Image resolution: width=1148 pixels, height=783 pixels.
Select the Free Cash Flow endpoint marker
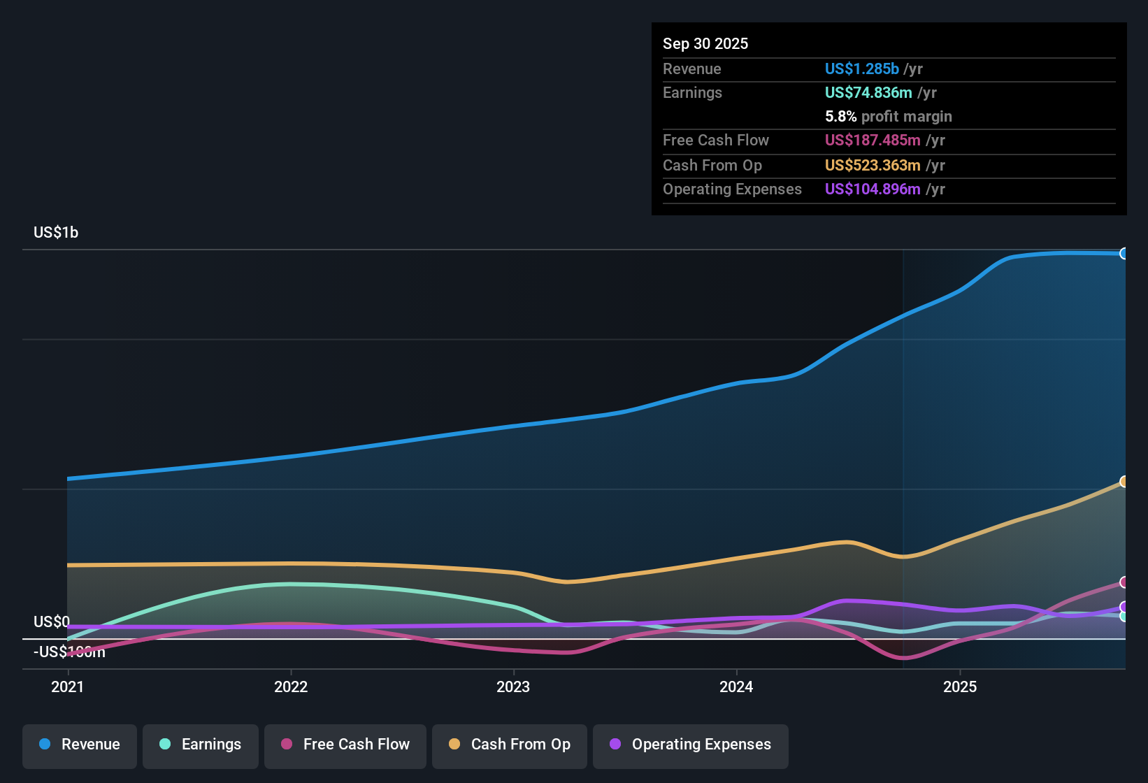click(1124, 582)
